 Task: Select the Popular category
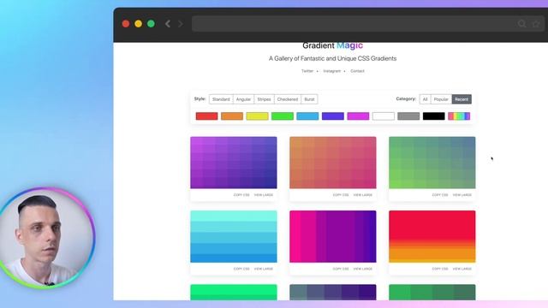(441, 99)
